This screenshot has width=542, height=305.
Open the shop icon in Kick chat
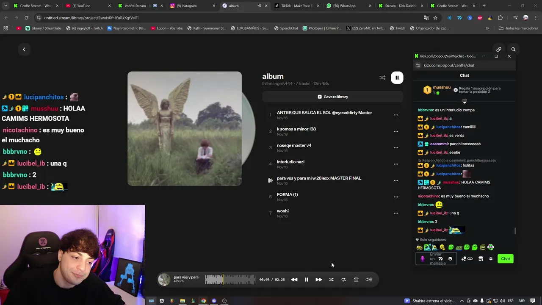[481, 259]
